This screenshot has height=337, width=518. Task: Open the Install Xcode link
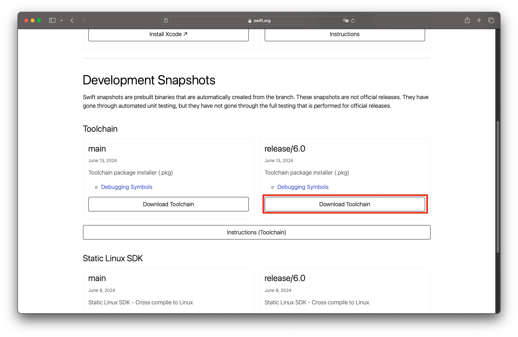pos(168,34)
